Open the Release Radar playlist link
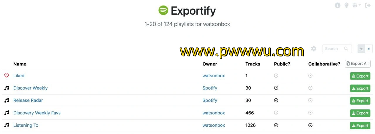Screen dimensions: 375x134 28,100
